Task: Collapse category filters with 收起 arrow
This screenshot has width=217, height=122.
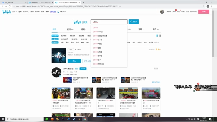Action: [x=156, y=42]
